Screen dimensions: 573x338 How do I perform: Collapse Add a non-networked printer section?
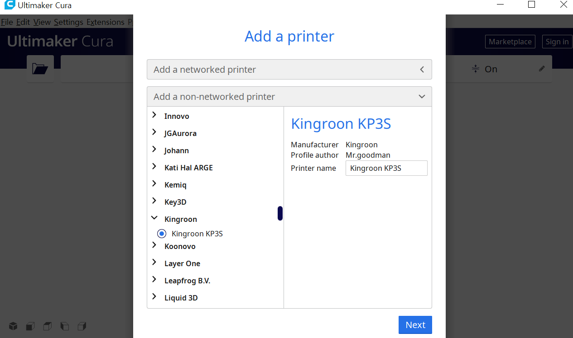tap(289, 97)
